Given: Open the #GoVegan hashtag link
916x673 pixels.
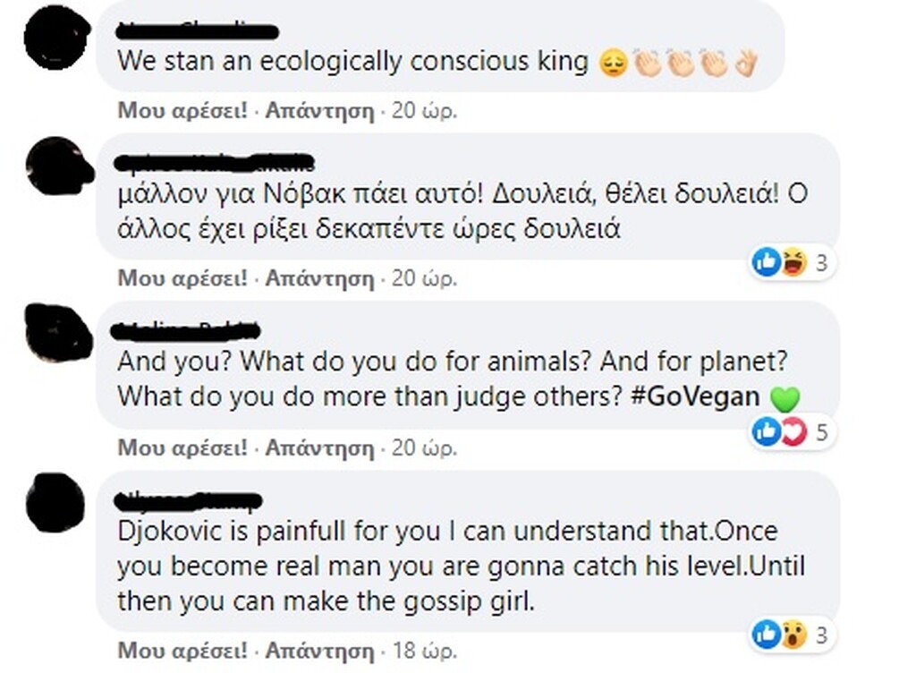Looking at the screenshot, I should tap(694, 396).
